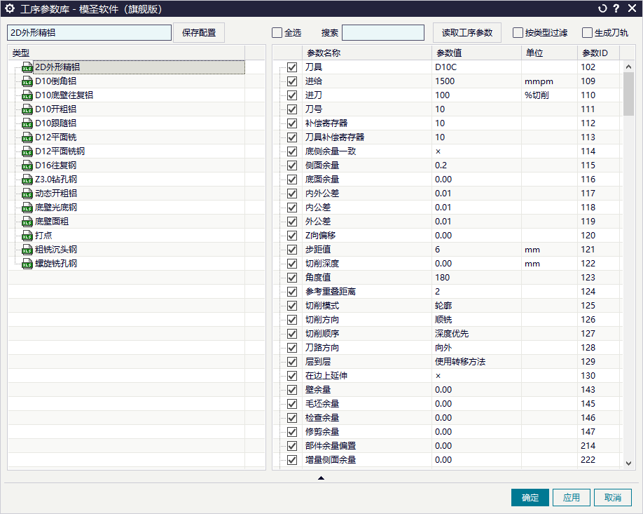
Task: Click the %切削 unit for 进刀
Action: 537,95
